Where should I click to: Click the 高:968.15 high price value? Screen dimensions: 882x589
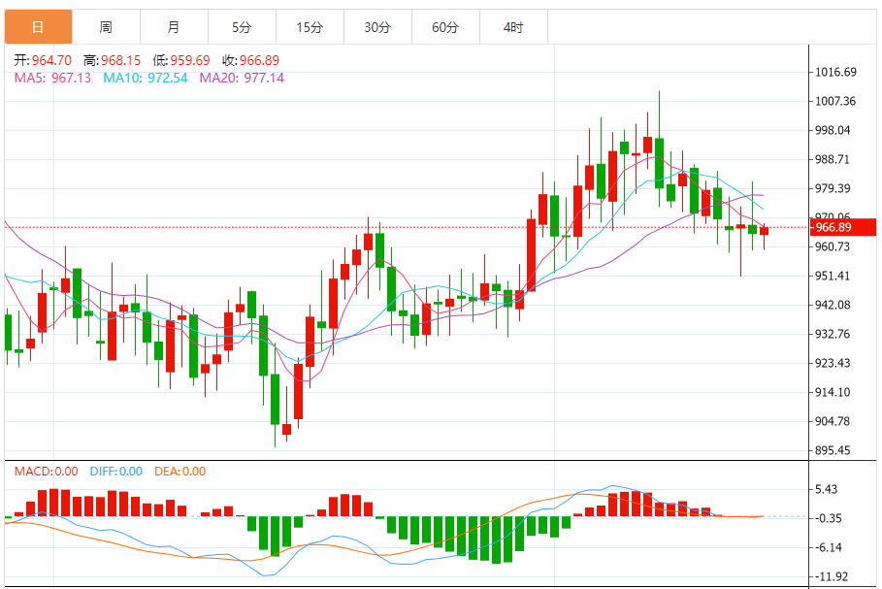point(112,60)
